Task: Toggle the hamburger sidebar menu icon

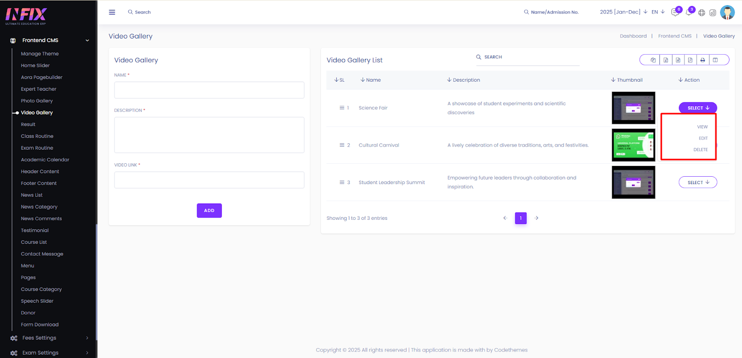Action: (112, 12)
